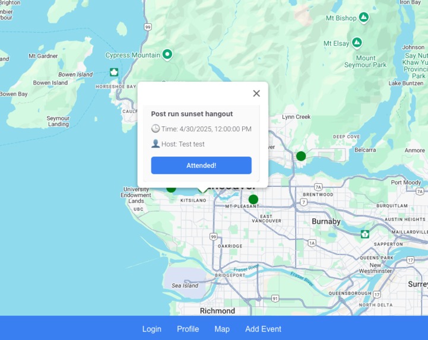Click the Highway 17 shield near Queensborough

377,294
